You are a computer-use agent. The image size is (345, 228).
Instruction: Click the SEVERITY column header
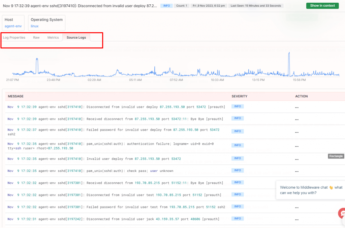click(240, 96)
